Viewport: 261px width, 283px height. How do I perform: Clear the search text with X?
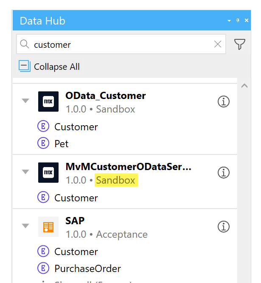point(218,44)
